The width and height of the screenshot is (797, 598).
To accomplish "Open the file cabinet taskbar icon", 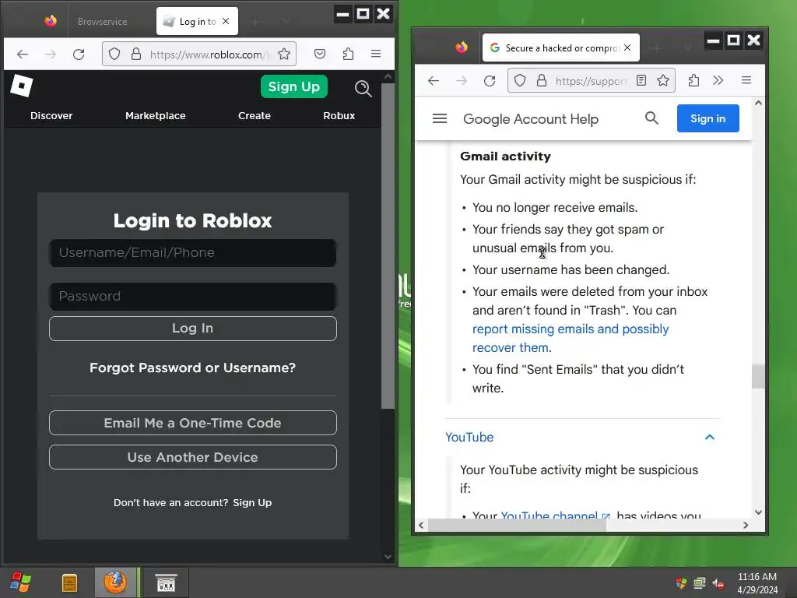I will pos(69,582).
